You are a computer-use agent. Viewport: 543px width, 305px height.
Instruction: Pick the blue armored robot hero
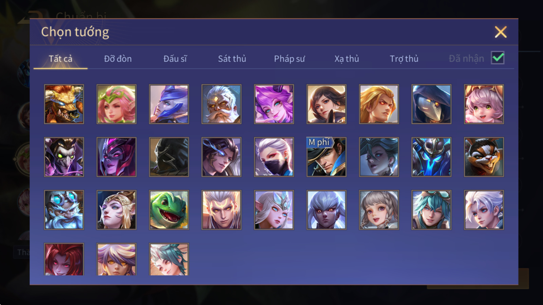tap(431, 157)
